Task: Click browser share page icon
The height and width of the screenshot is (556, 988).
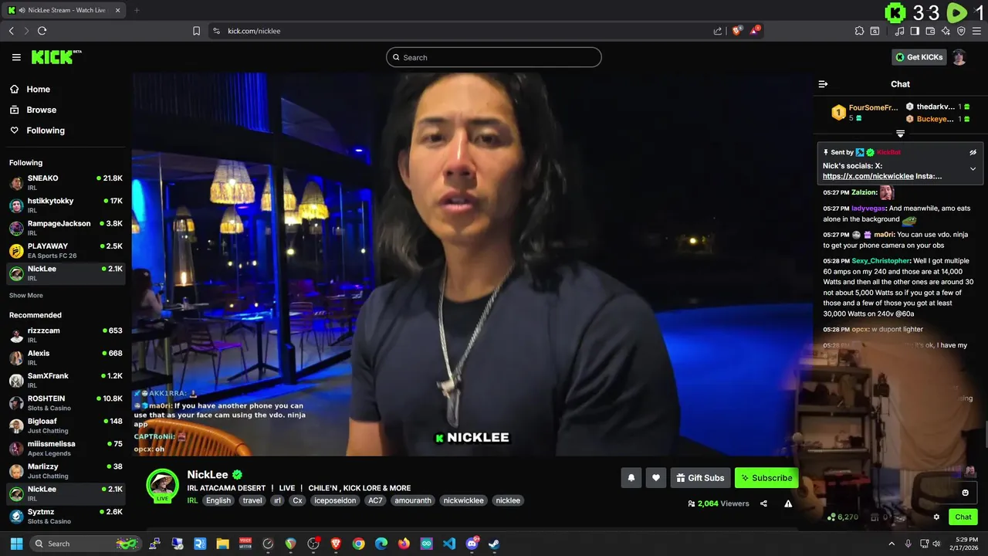Action: tap(718, 31)
